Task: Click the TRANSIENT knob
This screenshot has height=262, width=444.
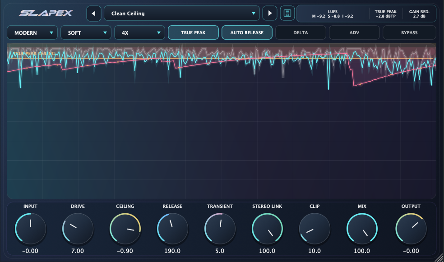Action: pyautogui.click(x=220, y=229)
